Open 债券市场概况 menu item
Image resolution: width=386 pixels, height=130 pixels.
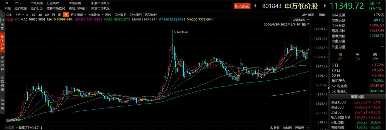pyautogui.click(x=56, y=8)
